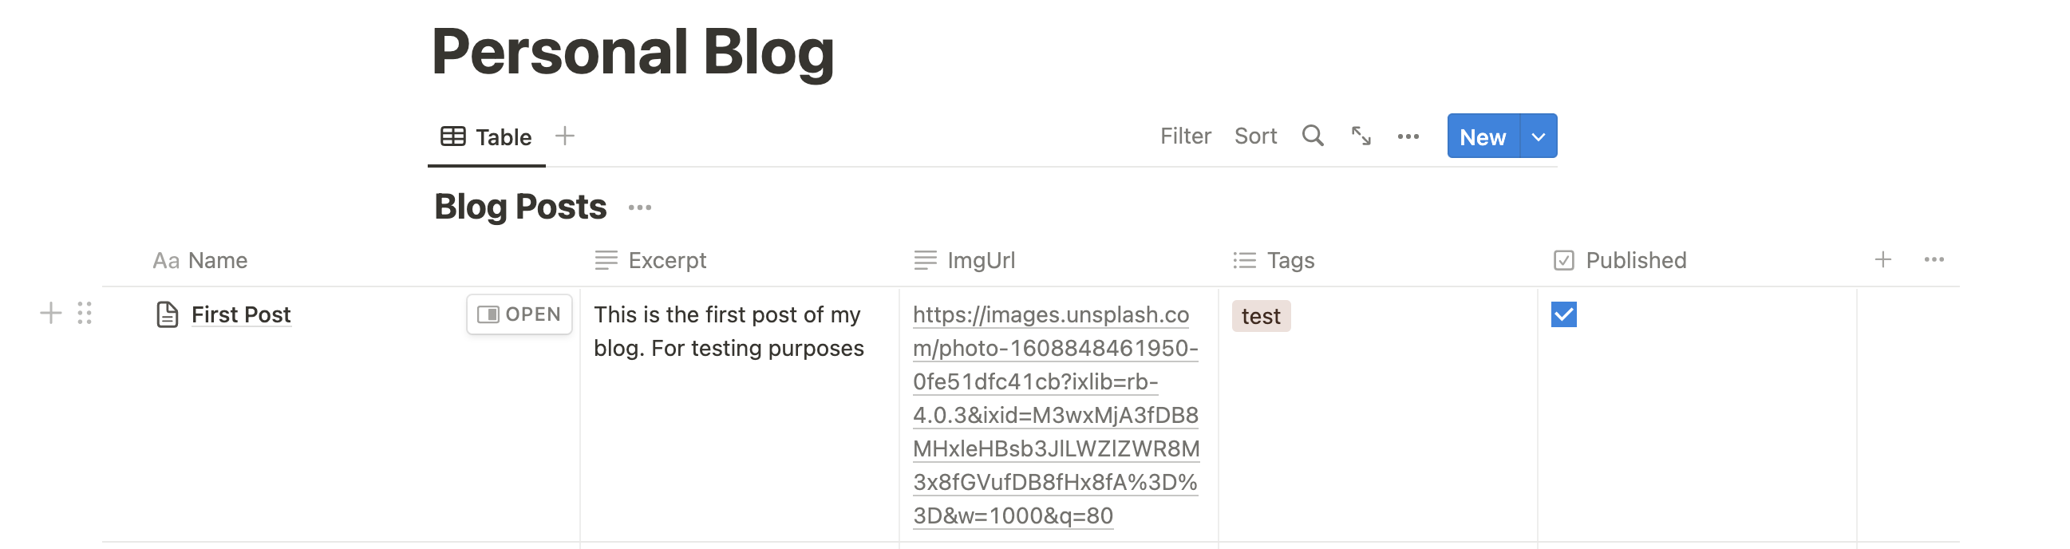Open the view options three-dot menu
The height and width of the screenshot is (549, 2070).
click(x=1408, y=136)
